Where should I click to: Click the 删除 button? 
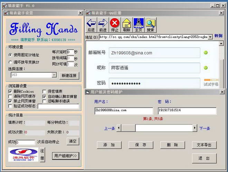(172, 145)
